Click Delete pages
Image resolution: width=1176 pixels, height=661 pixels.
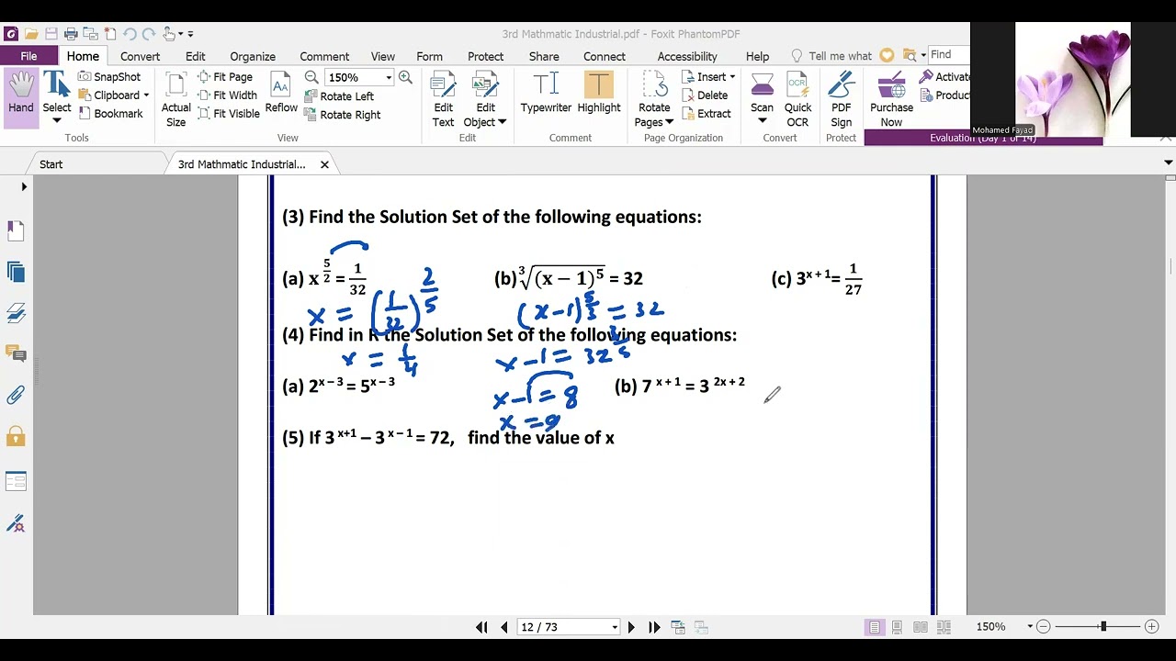(x=705, y=95)
